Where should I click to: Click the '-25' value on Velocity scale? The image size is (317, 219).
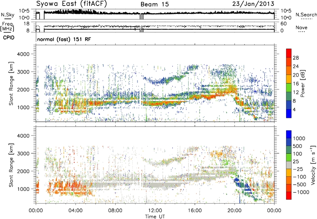click(298, 169)
